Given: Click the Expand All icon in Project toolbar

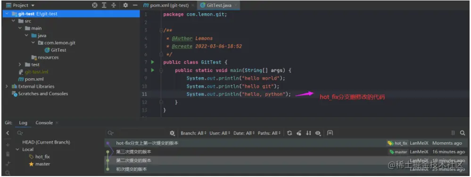Looking at the screenshot, I should (x=104, y=5).
